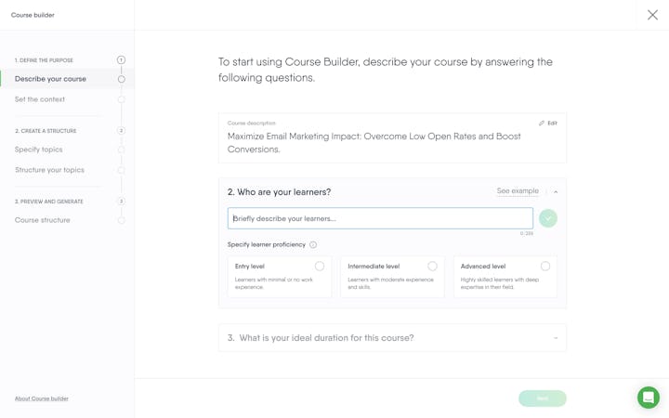Choose the Advanced level radio option
The width and height of the screenshot is (669, 418).
(545, 267)
